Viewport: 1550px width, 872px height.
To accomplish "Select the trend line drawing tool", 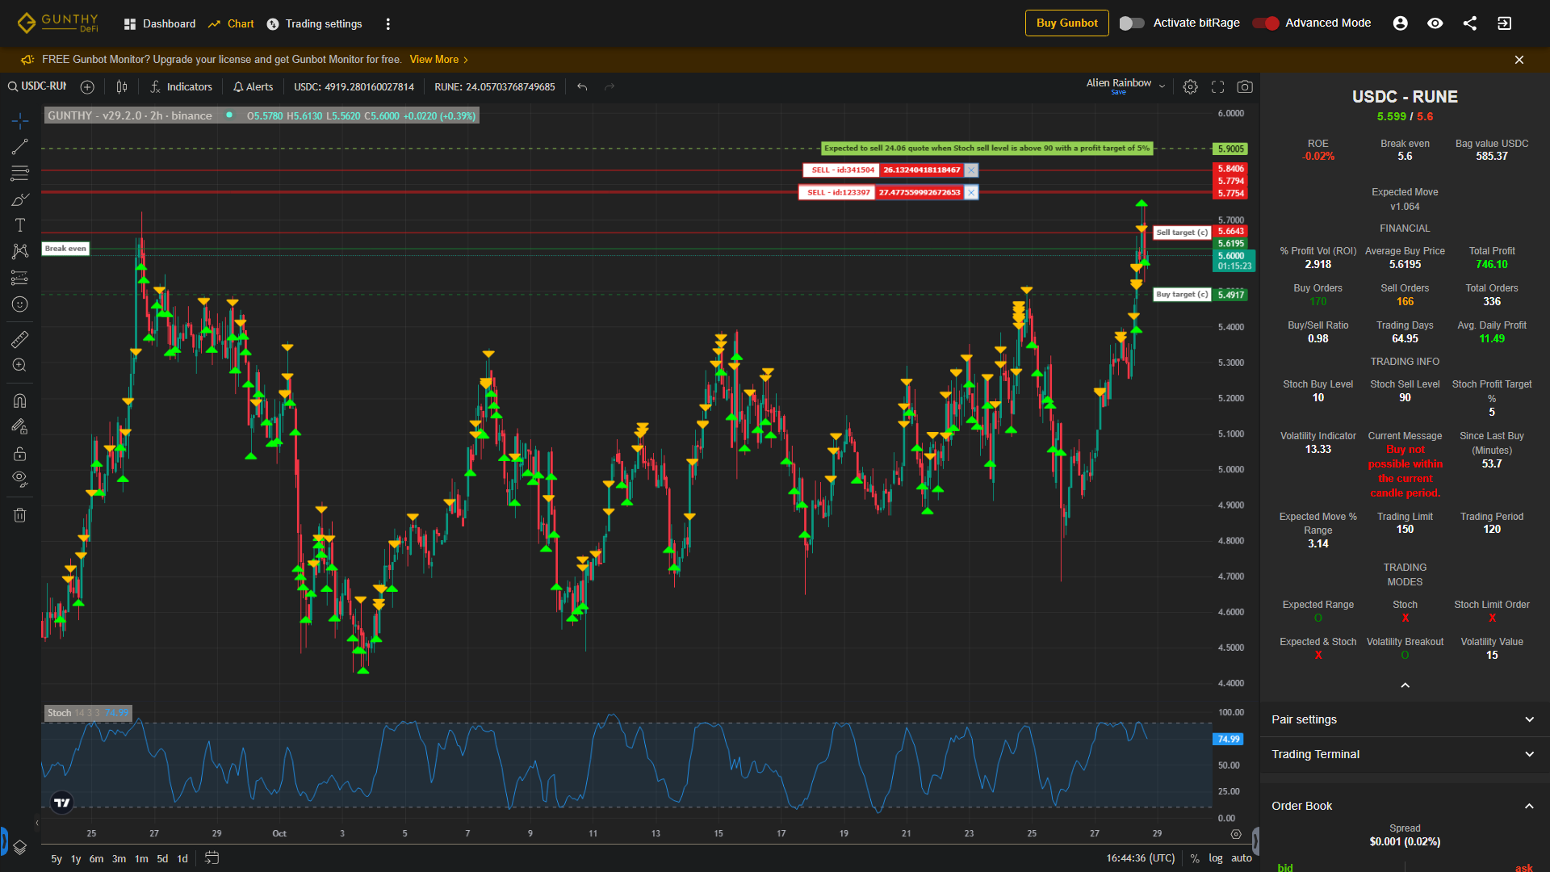I will click(20, 147).
